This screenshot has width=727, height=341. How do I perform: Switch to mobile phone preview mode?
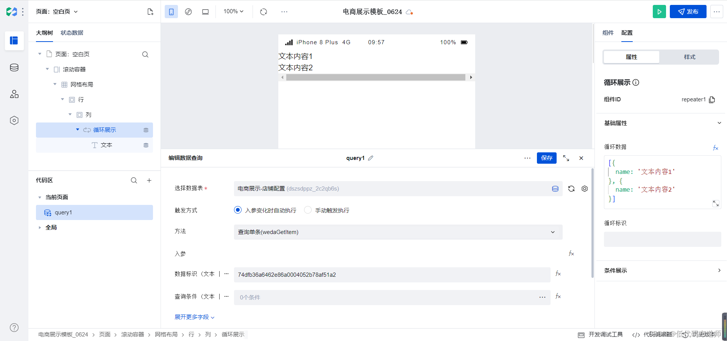[171, 12]
